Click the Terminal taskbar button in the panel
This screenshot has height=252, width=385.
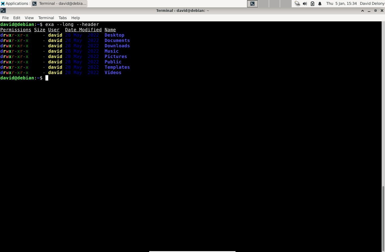59,4
